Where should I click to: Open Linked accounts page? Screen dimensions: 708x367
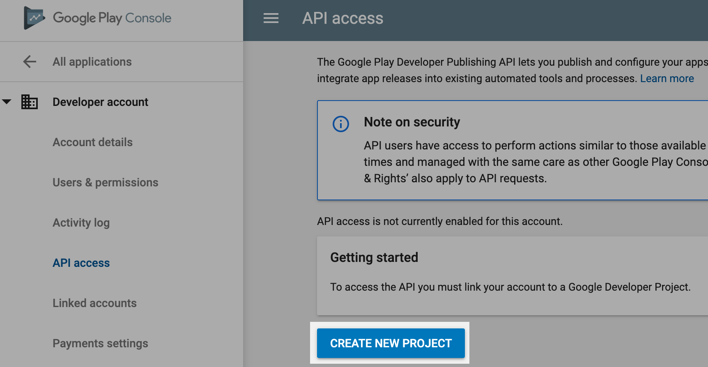(95, 303)
